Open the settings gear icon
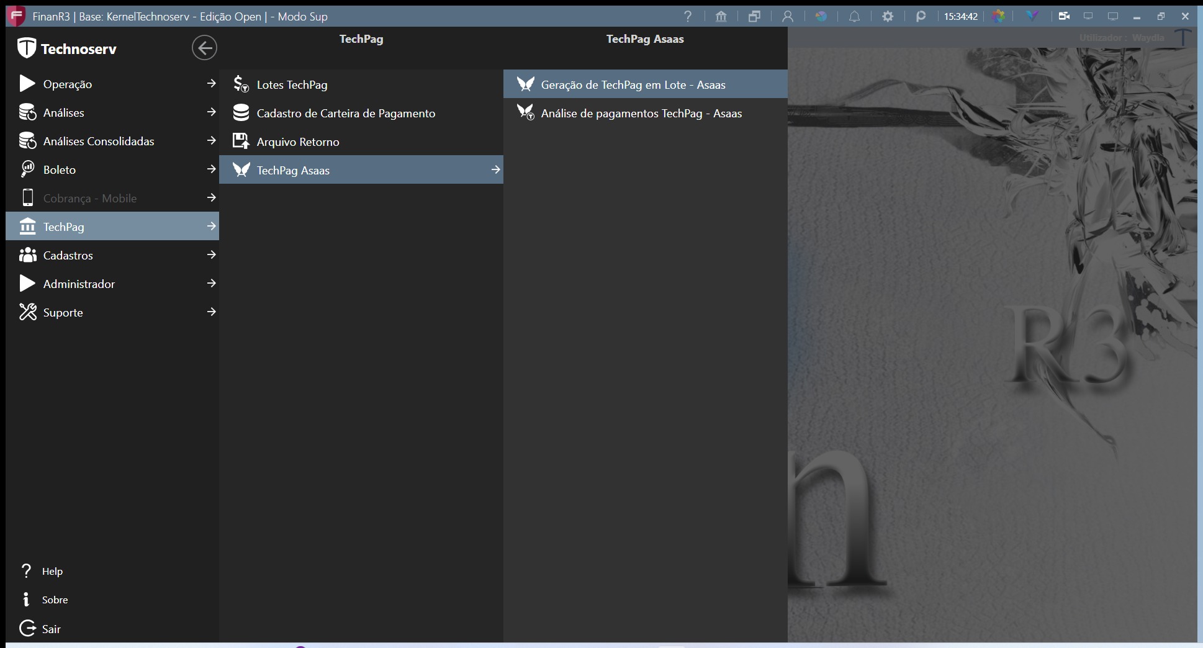 pos(888,16)
